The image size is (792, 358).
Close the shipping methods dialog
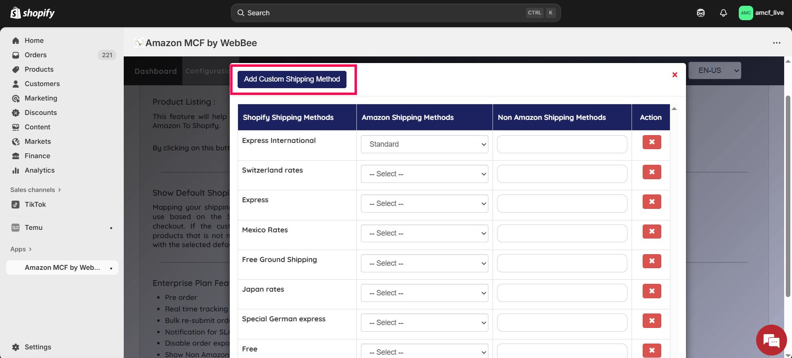pos(674,75)
